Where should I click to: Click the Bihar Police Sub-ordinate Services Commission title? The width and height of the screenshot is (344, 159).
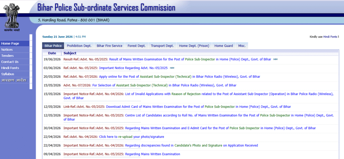pos(106,8)
